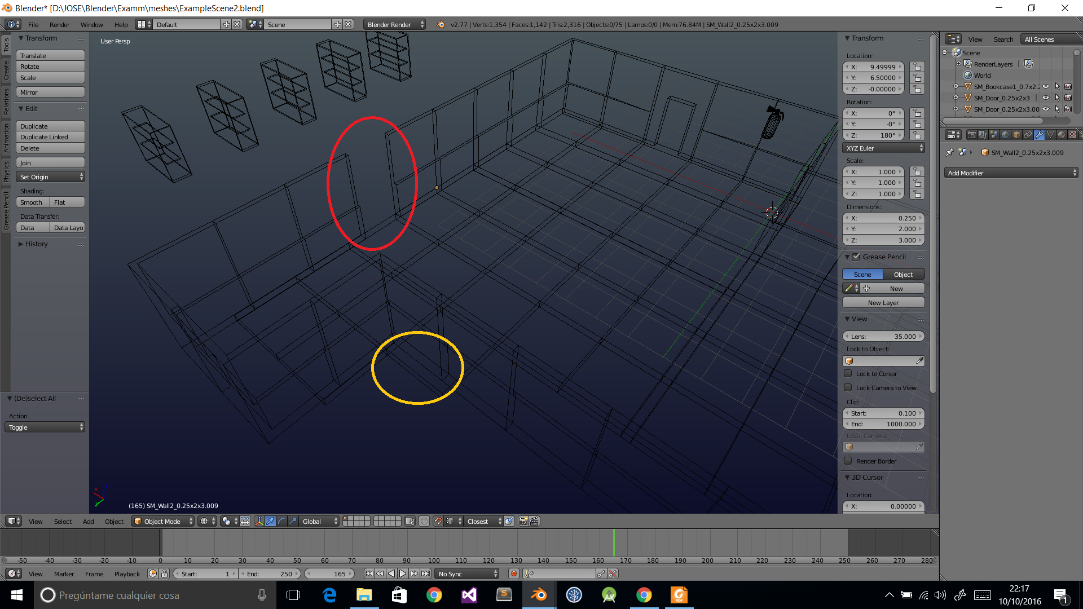Click the New Layer button
Viewport: 1083px width, 609px height.
coord(883,302)
